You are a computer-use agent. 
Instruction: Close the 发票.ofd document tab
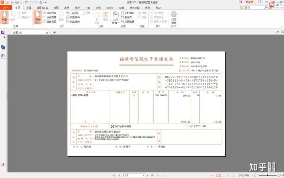(47, 33)
